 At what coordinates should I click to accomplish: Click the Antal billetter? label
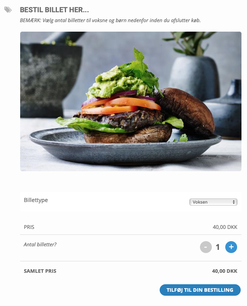click(40, 245)
